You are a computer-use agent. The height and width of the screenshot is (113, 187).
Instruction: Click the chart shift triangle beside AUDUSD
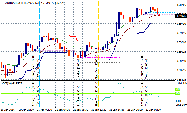3,3
